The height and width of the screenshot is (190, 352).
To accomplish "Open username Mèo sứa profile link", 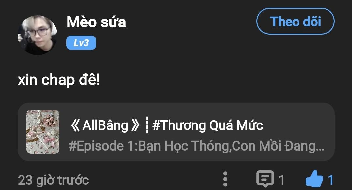I will 96,22.
